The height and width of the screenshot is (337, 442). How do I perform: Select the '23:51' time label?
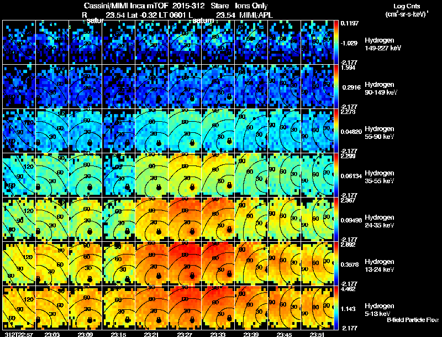[x=317, y=334]
